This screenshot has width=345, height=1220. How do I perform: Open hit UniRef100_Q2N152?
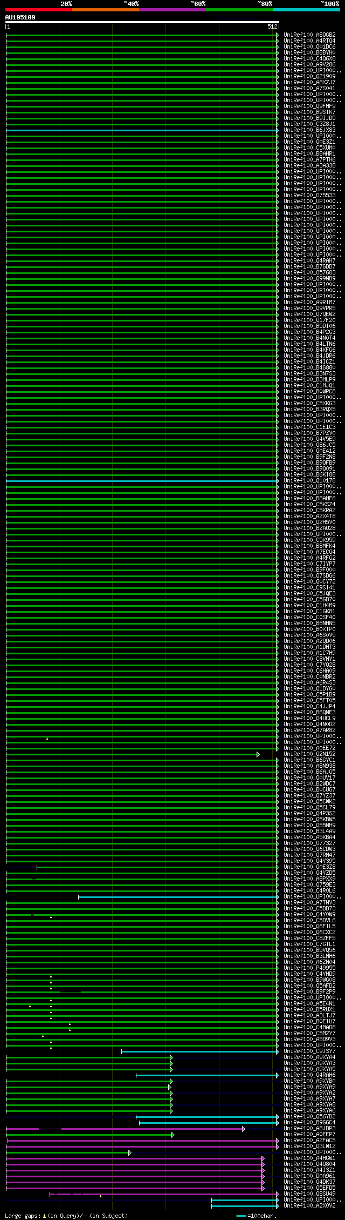(x=309, y=754)
